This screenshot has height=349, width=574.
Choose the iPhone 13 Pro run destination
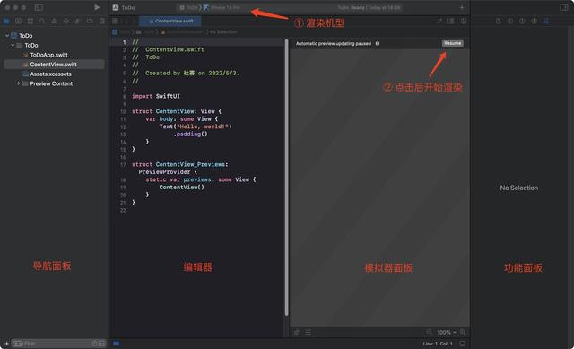222,7
